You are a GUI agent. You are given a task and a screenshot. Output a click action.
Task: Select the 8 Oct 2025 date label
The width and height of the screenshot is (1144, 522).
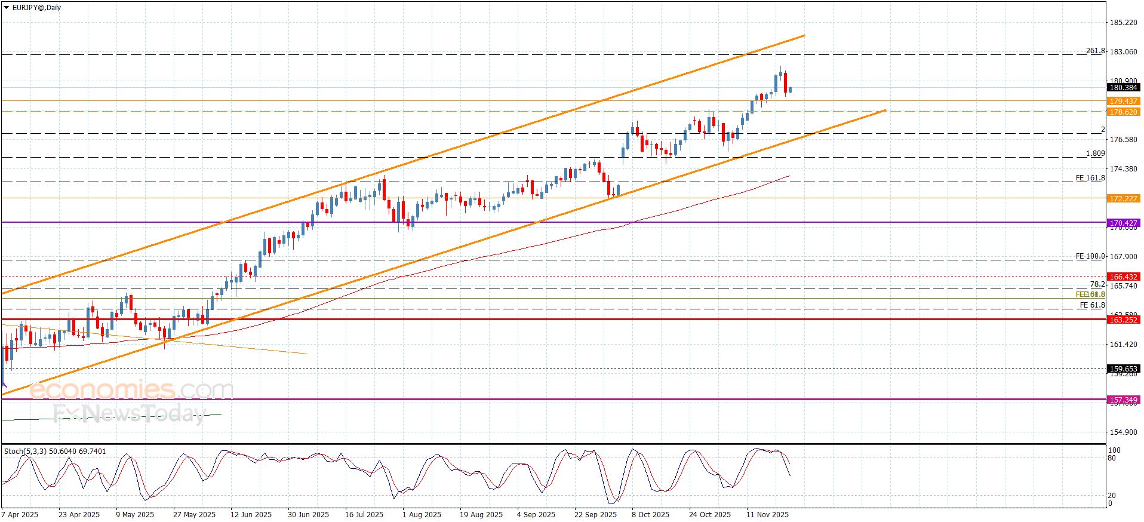coord(651,515)
